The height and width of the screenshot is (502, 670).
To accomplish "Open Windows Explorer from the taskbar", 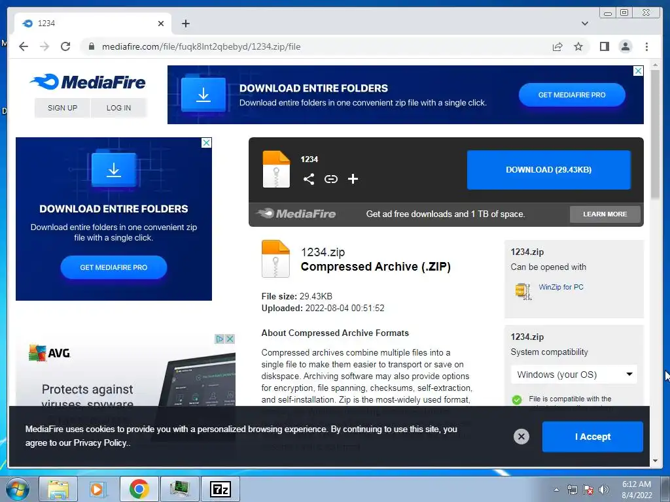I will click(58, 489).
